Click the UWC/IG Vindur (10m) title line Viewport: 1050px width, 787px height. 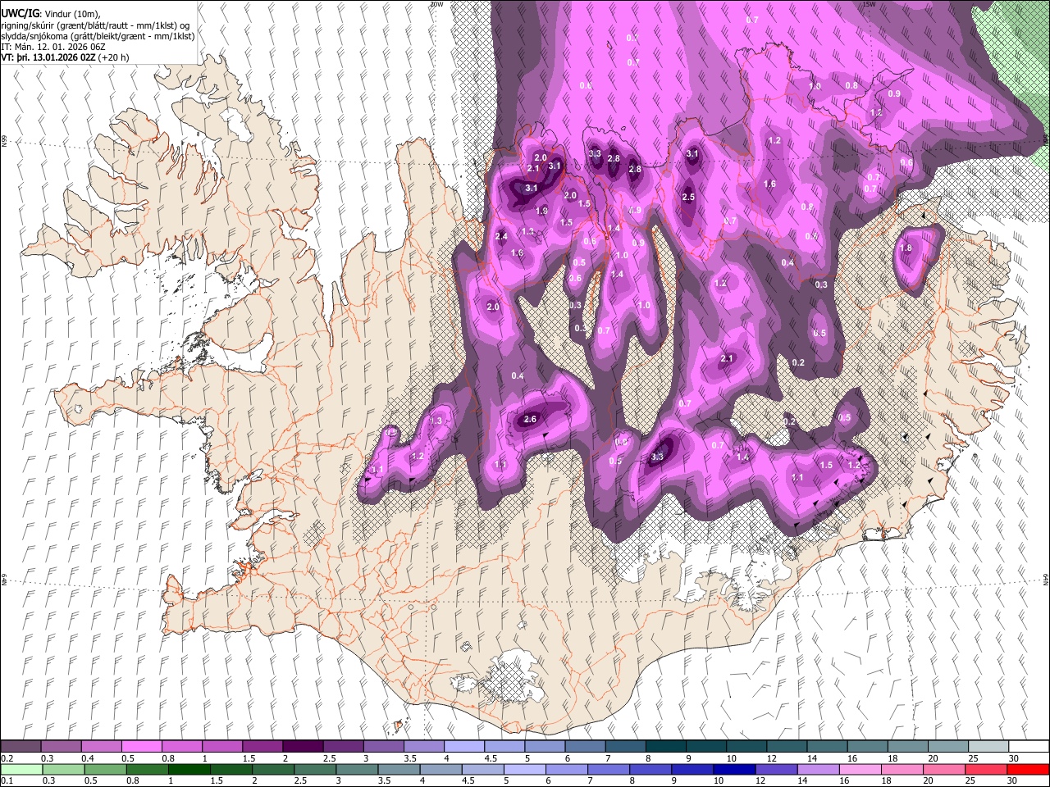50,14
